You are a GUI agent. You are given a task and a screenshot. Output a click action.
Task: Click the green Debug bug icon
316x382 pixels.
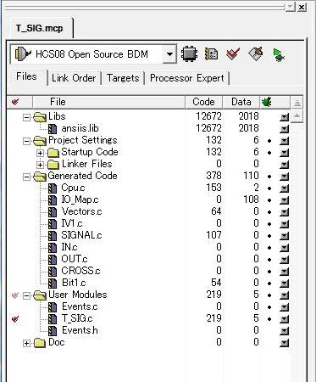click(x=279, y=54)
